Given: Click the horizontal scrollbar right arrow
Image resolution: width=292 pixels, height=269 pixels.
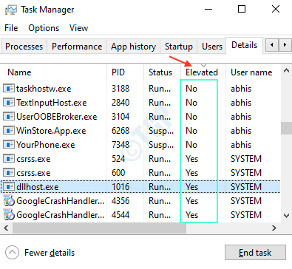Looking at the screenshot, I should [x=274, y=228].
